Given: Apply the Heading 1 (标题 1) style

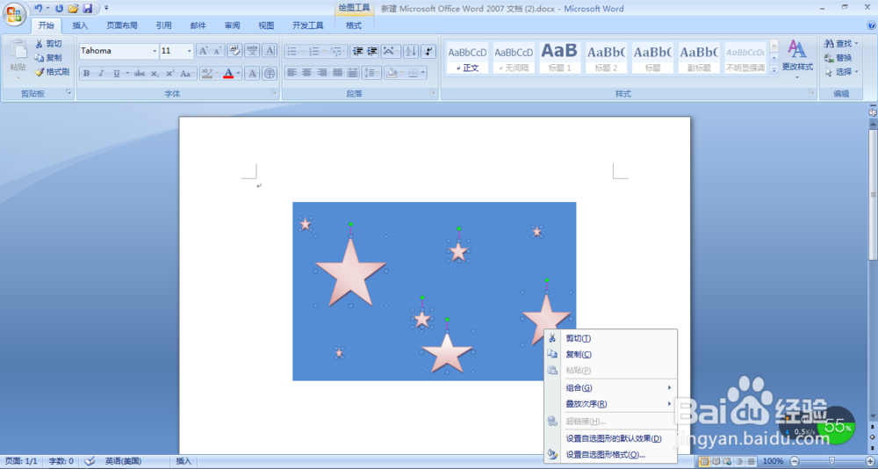Looking at the screenshot, I should (559, 57).
